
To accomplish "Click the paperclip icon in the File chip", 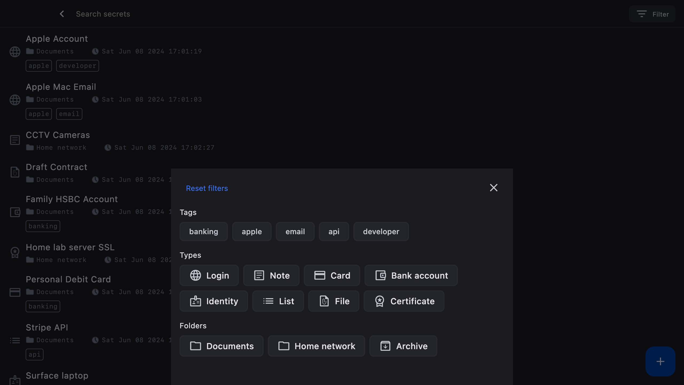I will click(324, 301).
